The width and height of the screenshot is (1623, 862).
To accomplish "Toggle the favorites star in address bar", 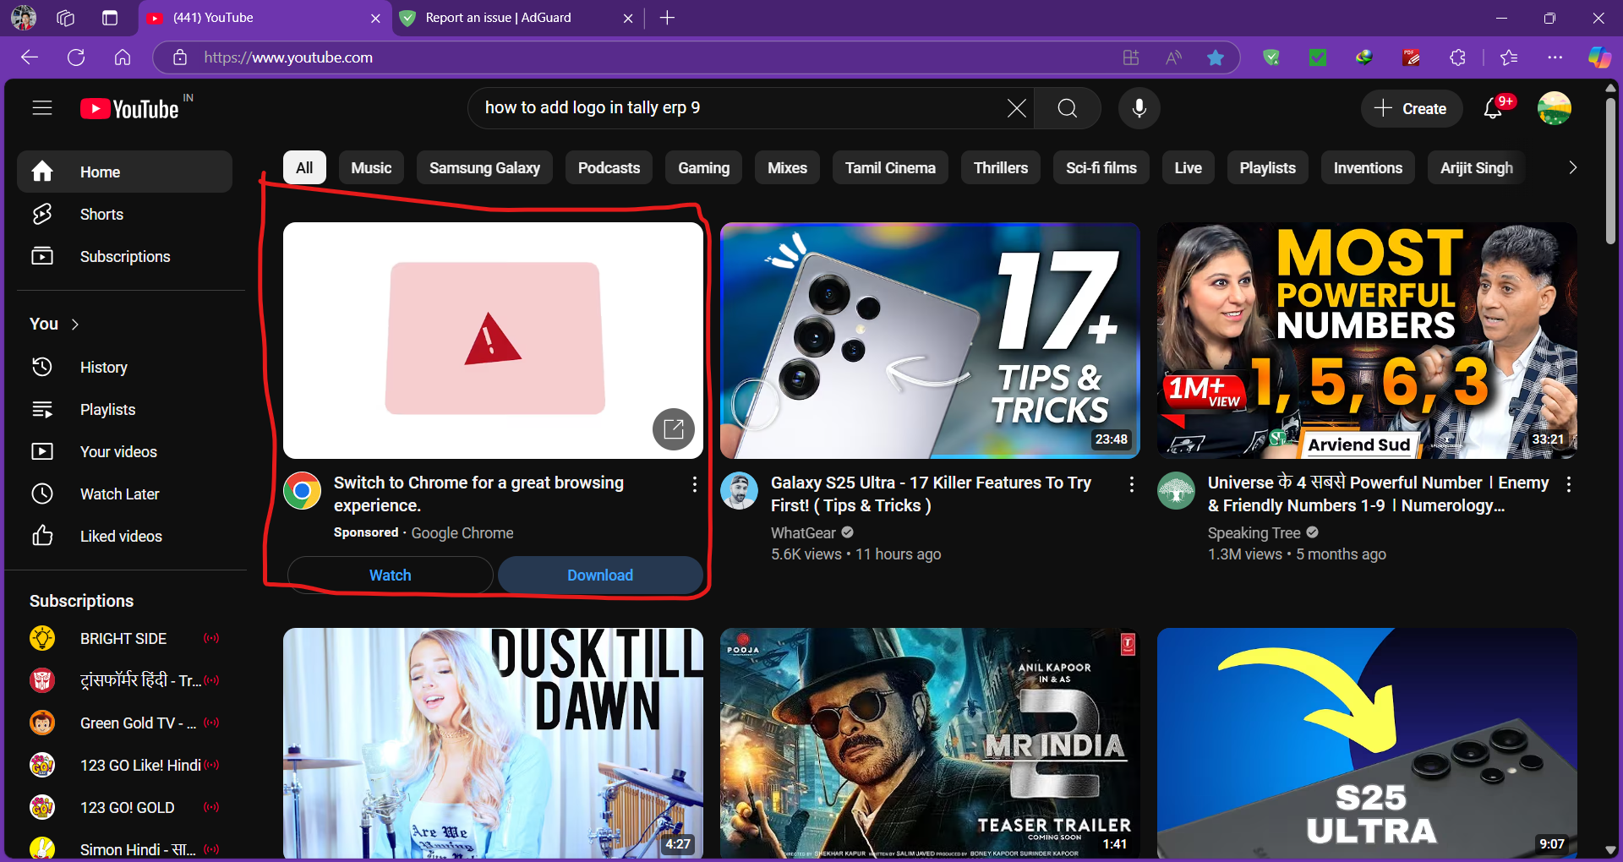I will tap(1216, 57).
